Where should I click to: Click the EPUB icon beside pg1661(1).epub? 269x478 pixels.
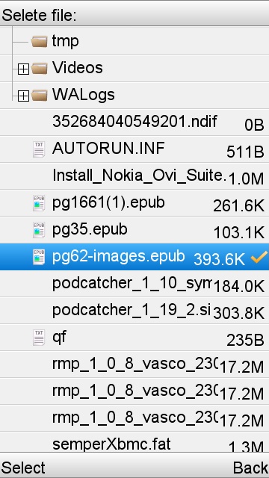[39, 203]
